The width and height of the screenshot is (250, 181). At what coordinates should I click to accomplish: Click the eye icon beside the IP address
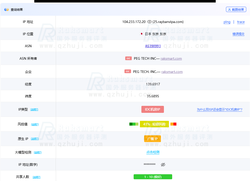149,22
